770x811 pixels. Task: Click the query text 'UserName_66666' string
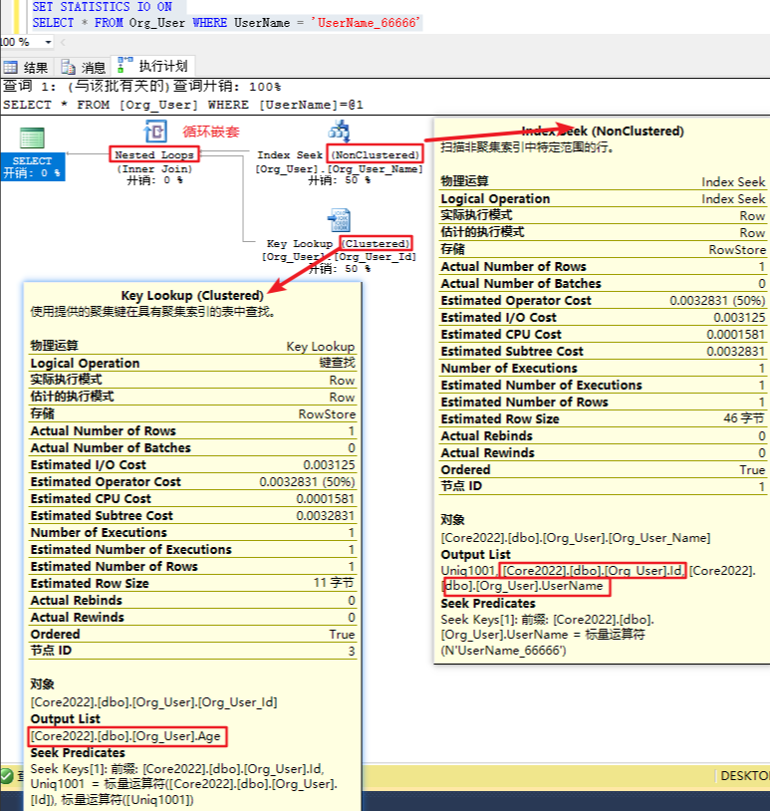(367, 23)
